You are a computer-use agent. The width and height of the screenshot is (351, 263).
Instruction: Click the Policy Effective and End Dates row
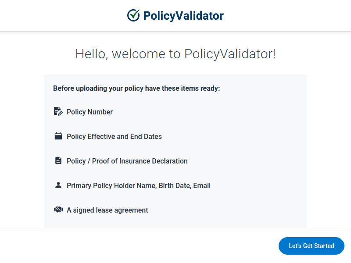(114, 137)
